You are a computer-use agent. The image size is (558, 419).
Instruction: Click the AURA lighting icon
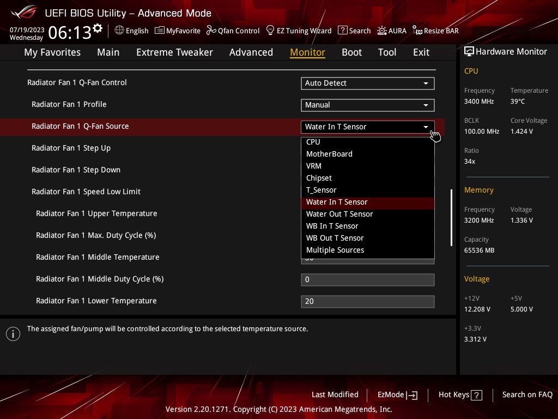click(x=382, y=31)
